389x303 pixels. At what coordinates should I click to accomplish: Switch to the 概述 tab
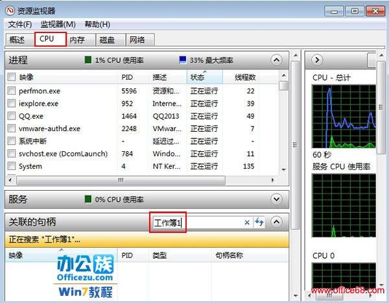point(20,40)
